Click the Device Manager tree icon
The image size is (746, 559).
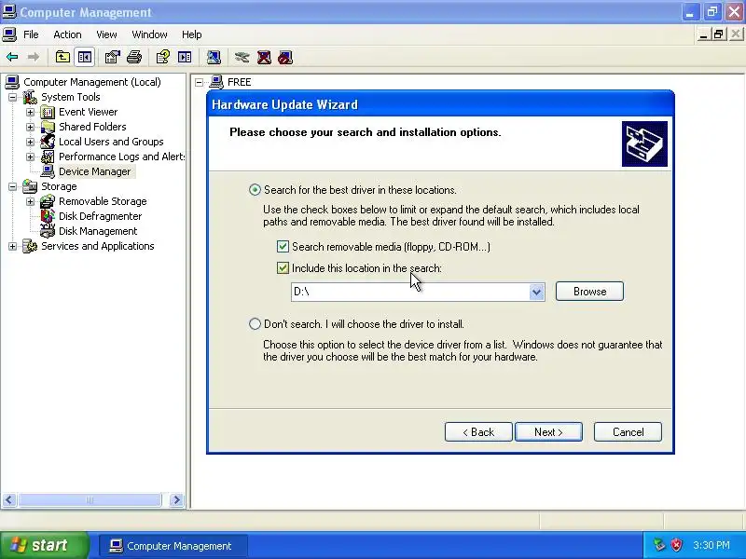(48, 171)
